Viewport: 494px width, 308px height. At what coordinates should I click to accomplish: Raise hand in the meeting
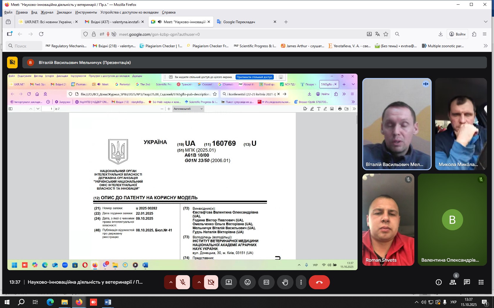tap(285, 282)
